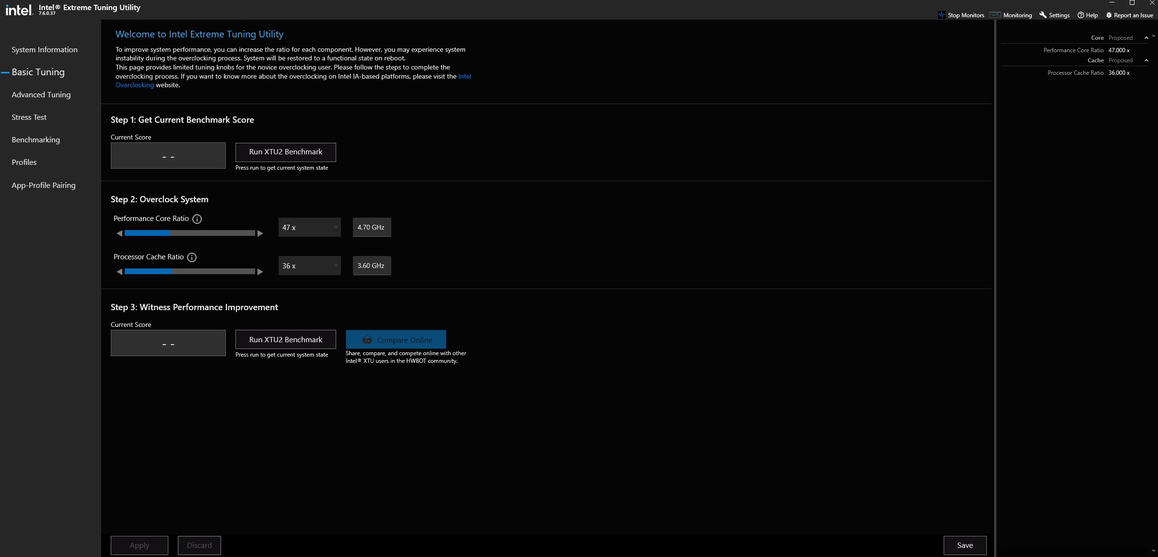Click the Step 3: Witness Performance Improvement heading
The image size is (1158, 557).
click(194, 307)
